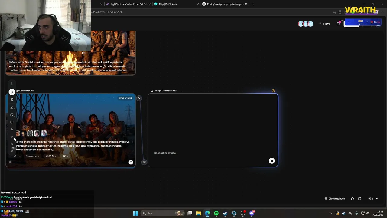Click Image Generator #19 input image port
The image size is (387, 218).
coord(144,162)
